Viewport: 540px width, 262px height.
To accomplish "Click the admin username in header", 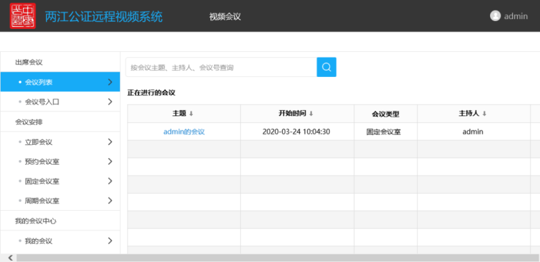I will pos(516,16).
